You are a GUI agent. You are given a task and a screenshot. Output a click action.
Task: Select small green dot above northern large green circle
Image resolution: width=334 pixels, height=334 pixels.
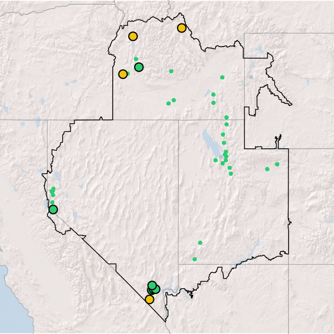tap(136, 59)
